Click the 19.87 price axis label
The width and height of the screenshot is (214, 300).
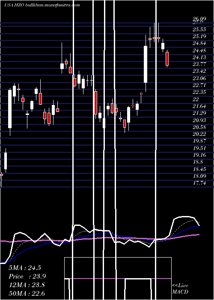199,141
